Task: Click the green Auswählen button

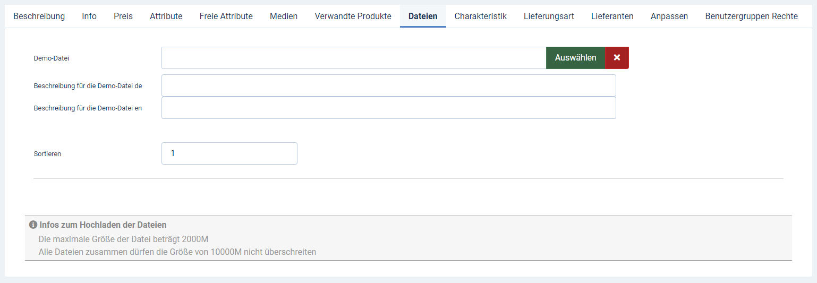Action: click(576, 58)
